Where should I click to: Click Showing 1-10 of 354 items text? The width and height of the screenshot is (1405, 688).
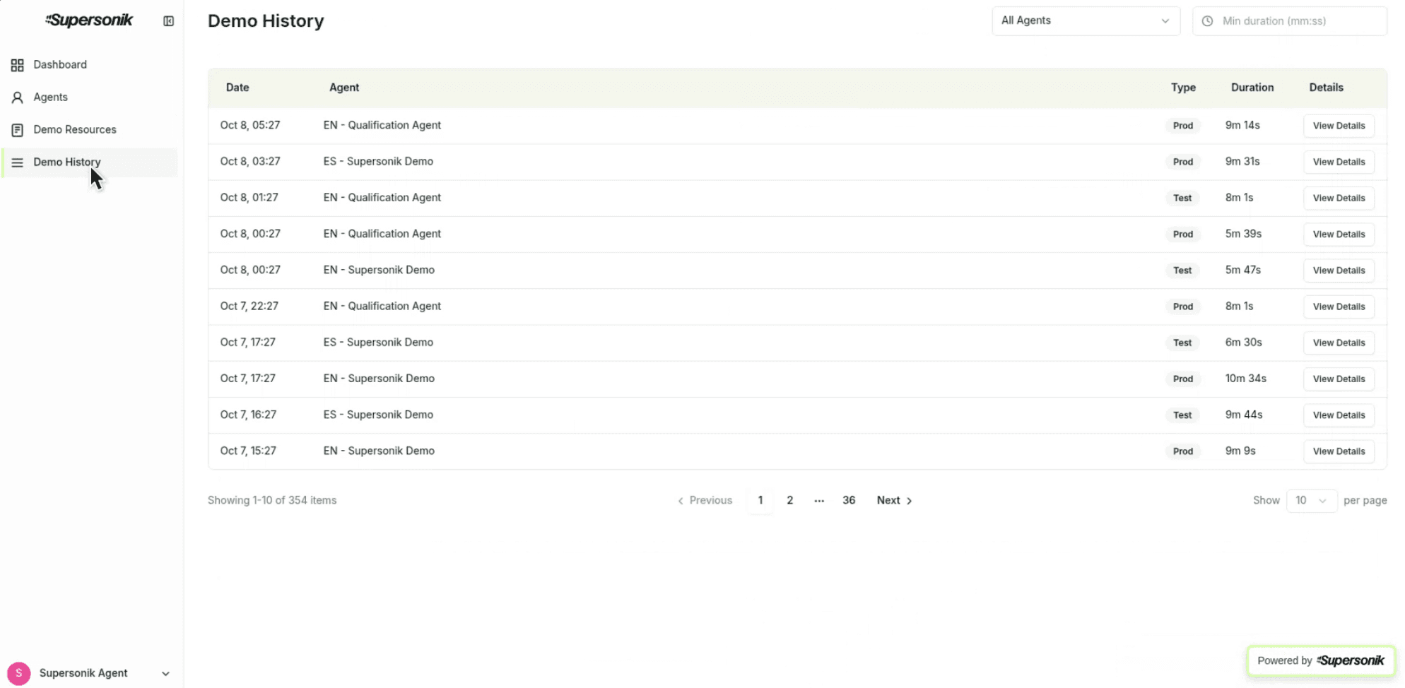pyautogui.click(x=272, y=500)
